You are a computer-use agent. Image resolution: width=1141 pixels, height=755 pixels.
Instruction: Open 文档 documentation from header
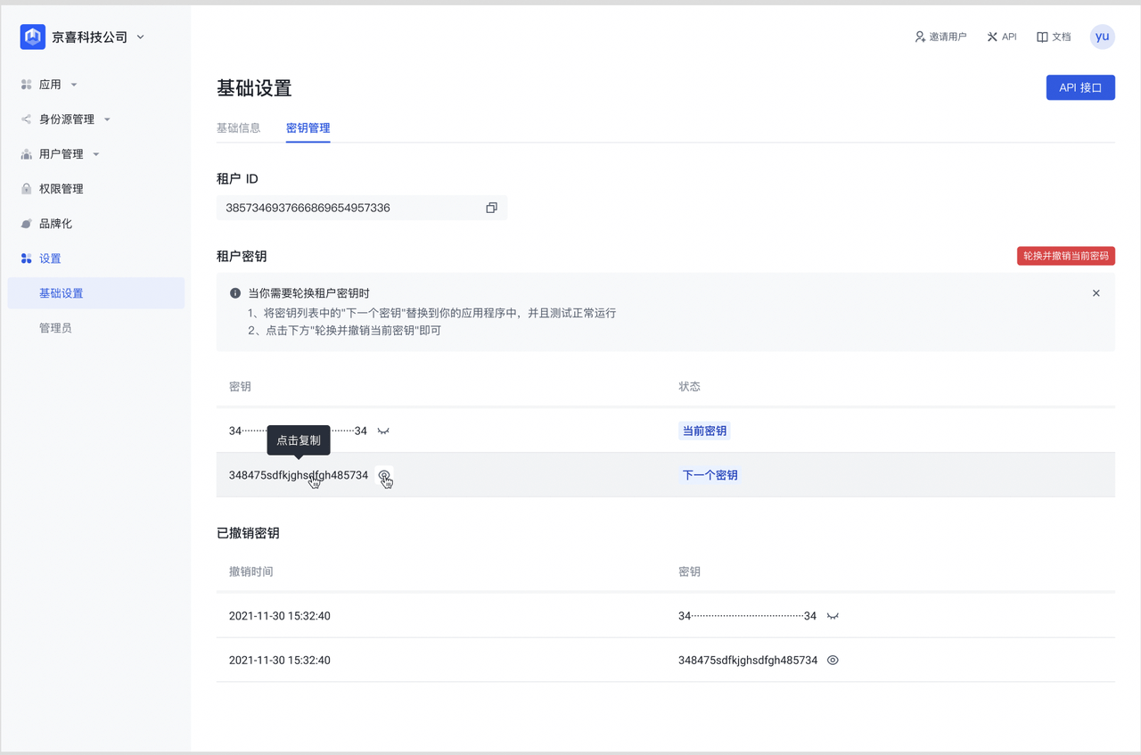[1053, 37]
